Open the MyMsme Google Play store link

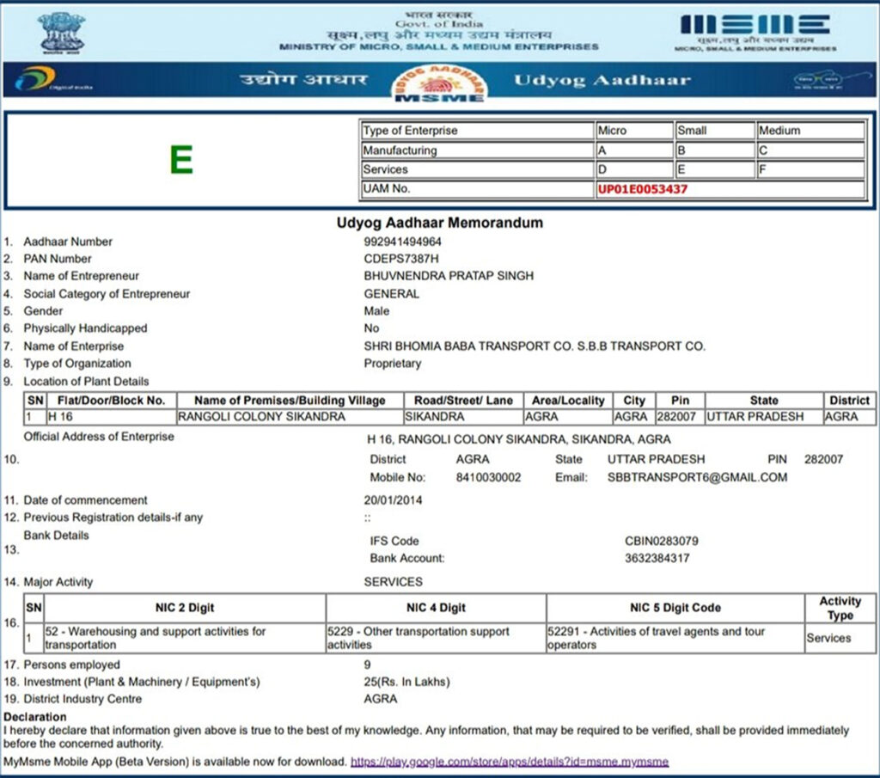510,762
